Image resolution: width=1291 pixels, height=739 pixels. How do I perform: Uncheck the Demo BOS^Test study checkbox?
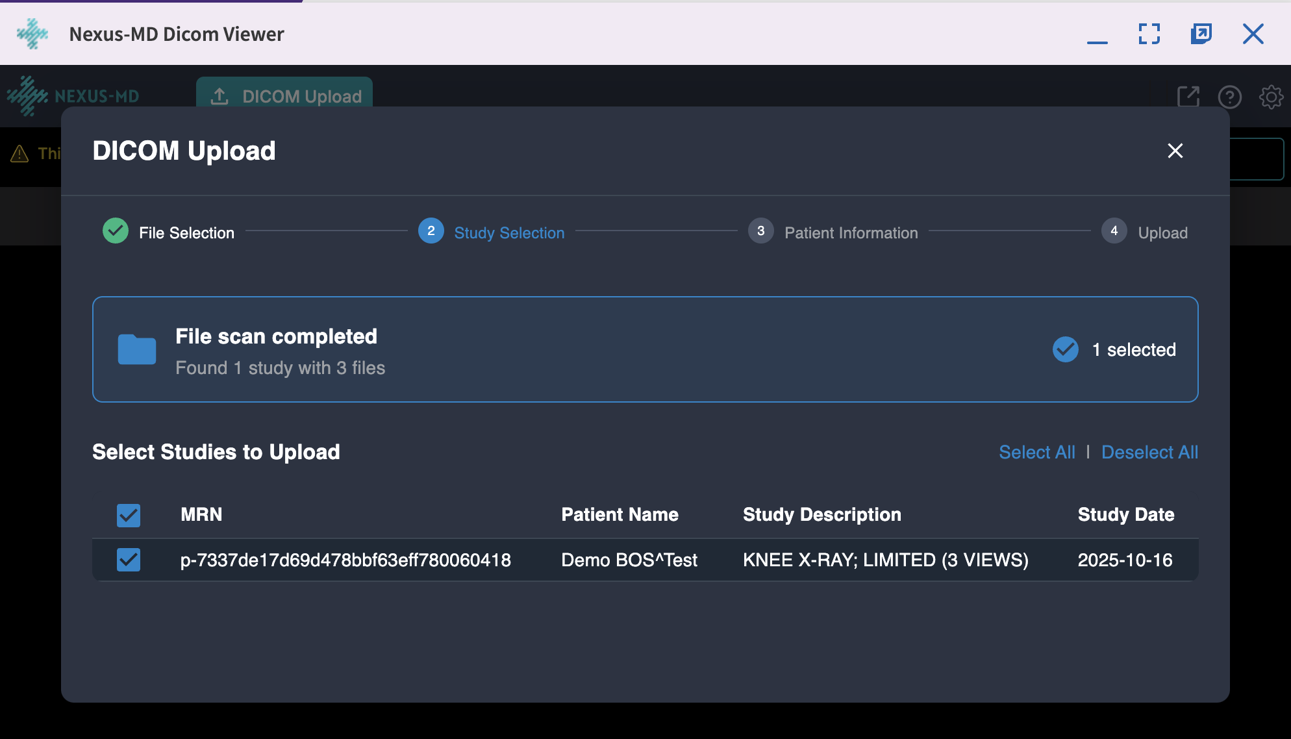(x=129, y=560)
